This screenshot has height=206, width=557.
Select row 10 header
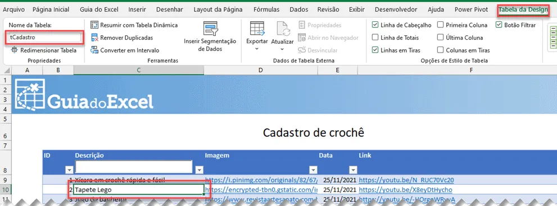tap(5, 190)
